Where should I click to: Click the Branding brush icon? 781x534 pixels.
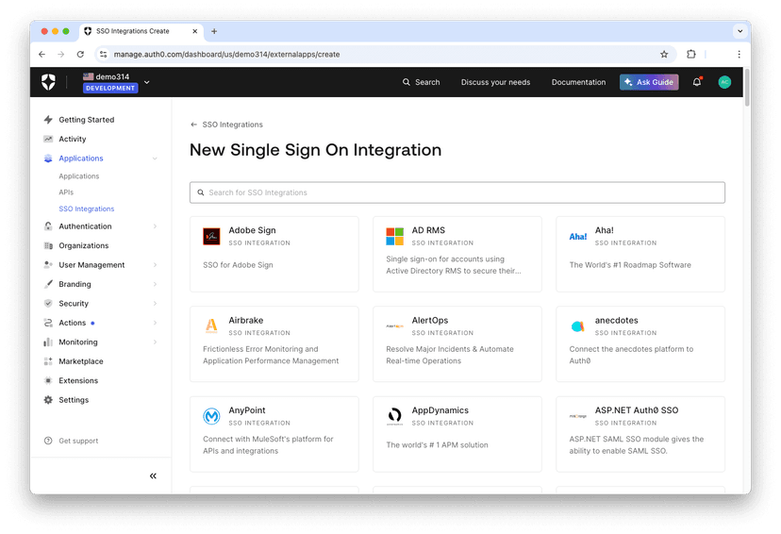[x=48, y=284]
